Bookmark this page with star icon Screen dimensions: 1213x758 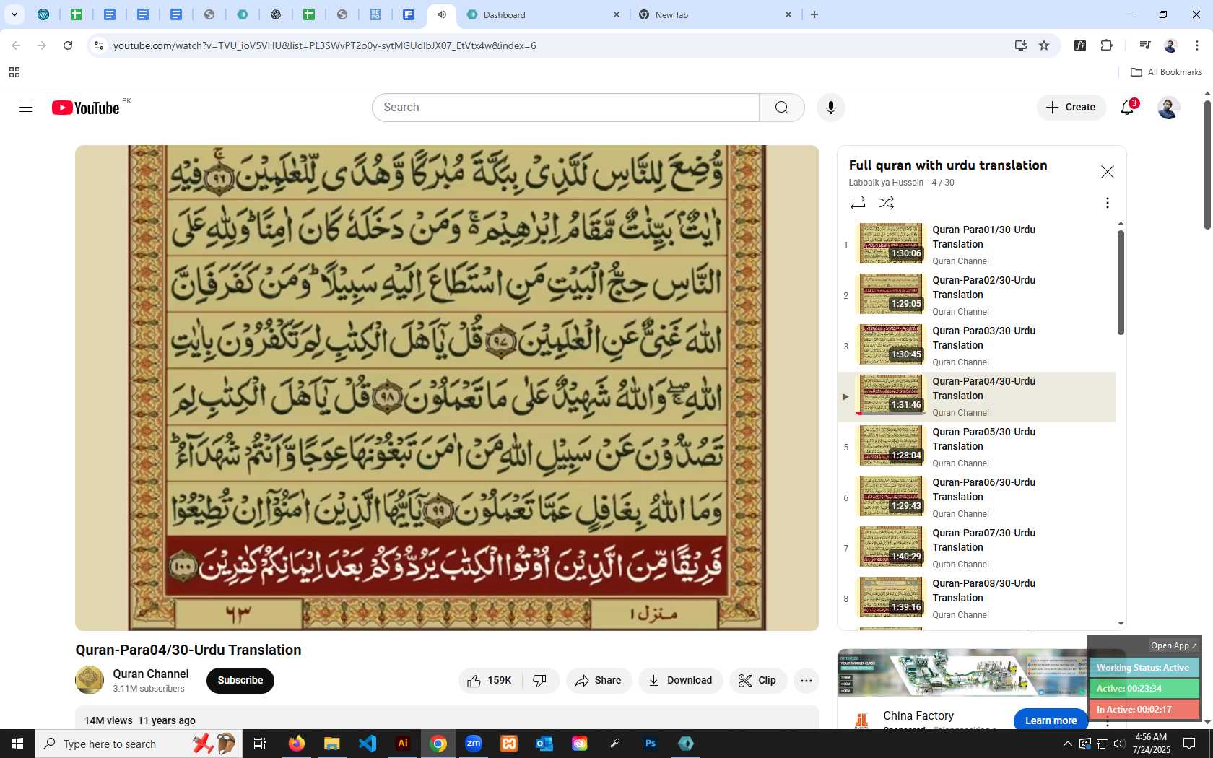[1044, 45]
